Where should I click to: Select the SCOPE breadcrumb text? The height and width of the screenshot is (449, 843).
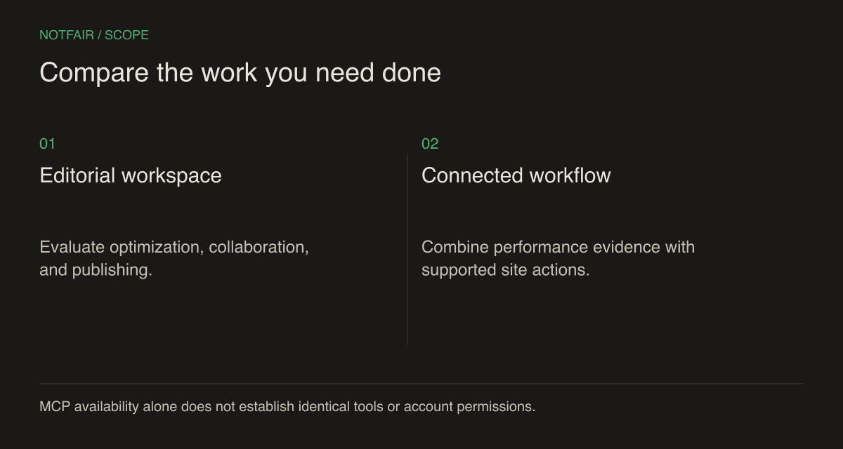(126, 35)
